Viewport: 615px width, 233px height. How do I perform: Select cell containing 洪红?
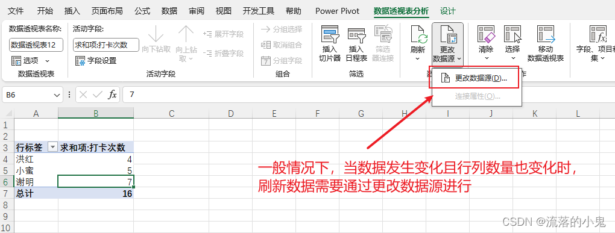click(36, 159)
